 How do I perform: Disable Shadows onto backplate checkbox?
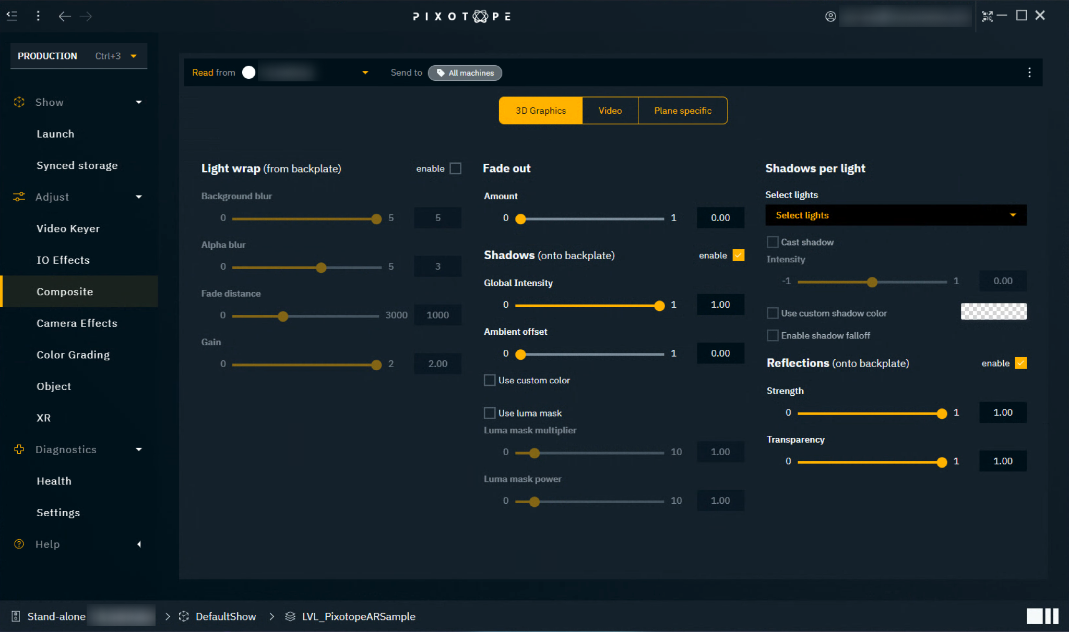[x=738, y=256]
